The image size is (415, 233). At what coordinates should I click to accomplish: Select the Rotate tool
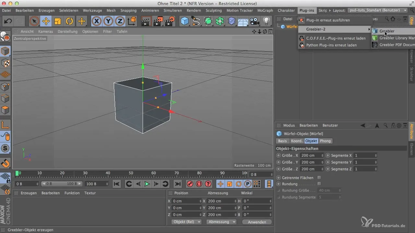(69, 21)
